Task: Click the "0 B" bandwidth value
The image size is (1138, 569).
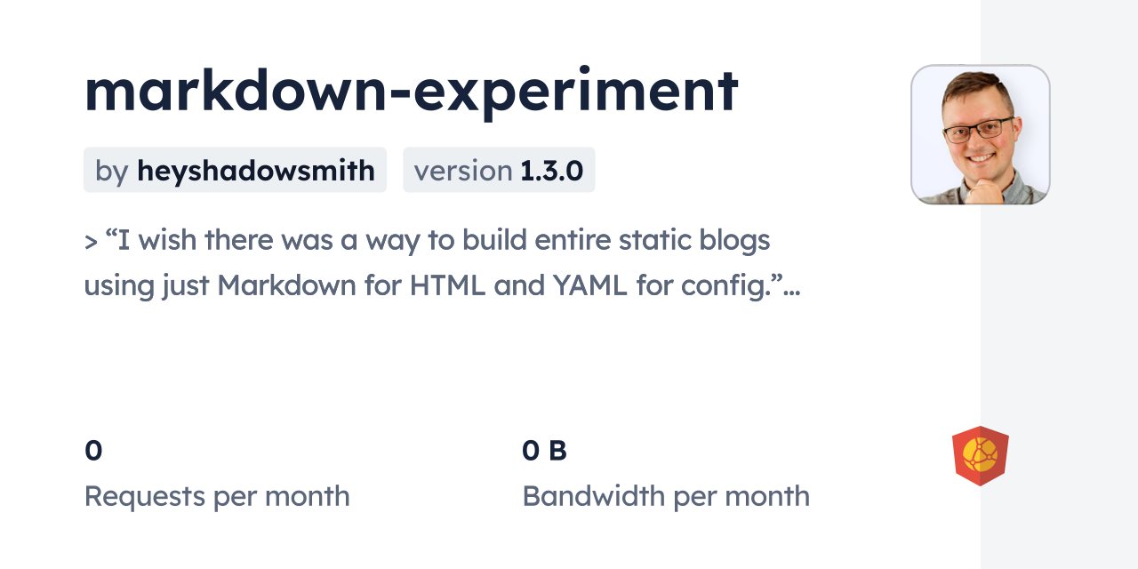Action: coord(544,451)
